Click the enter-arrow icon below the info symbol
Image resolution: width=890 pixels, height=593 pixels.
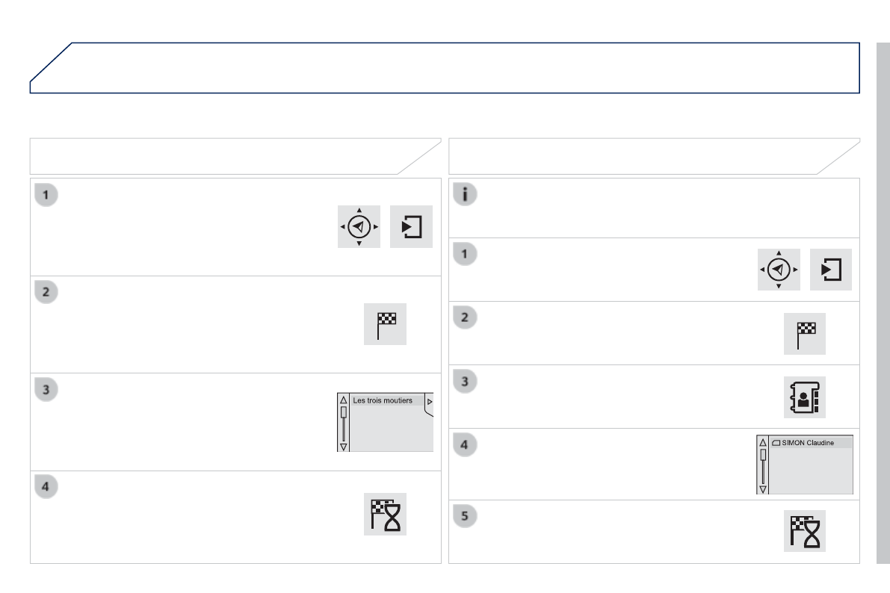[x=831, y=270]
